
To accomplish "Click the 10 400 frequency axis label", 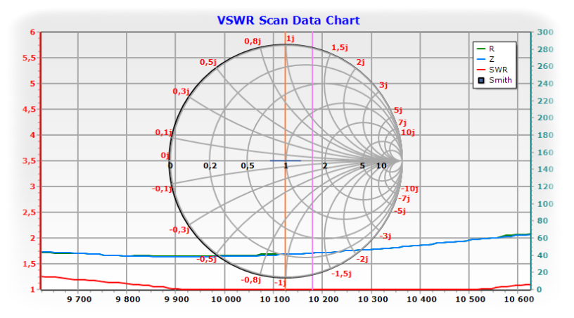I will 422,299.
